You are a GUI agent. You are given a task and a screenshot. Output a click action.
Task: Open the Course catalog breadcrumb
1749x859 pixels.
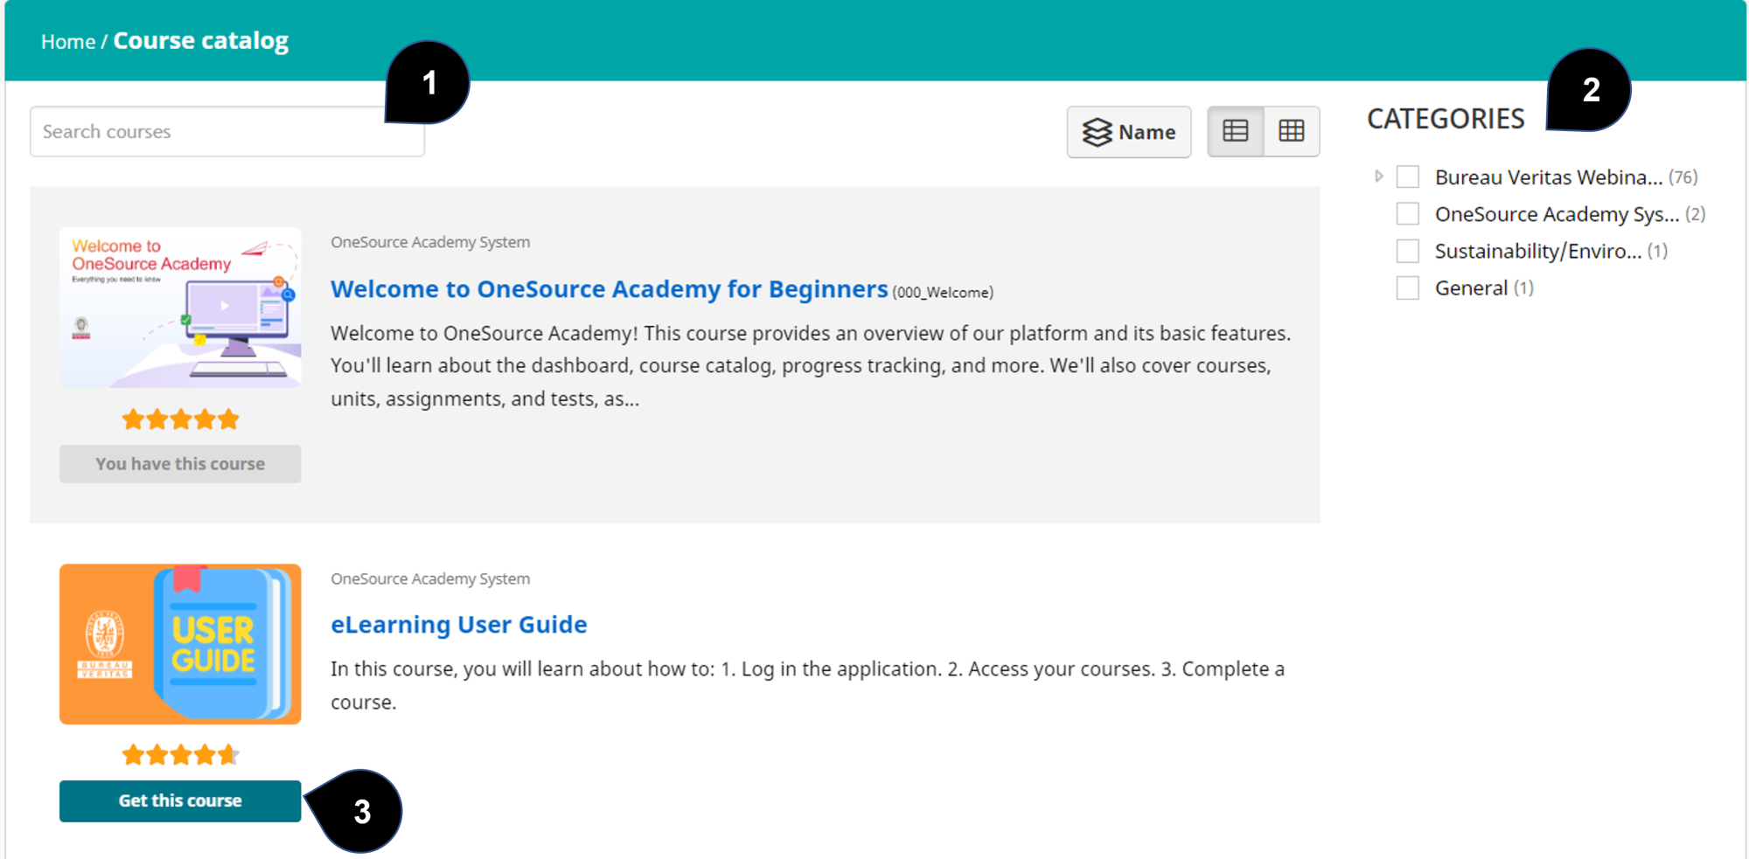click(x=200, y=41)
